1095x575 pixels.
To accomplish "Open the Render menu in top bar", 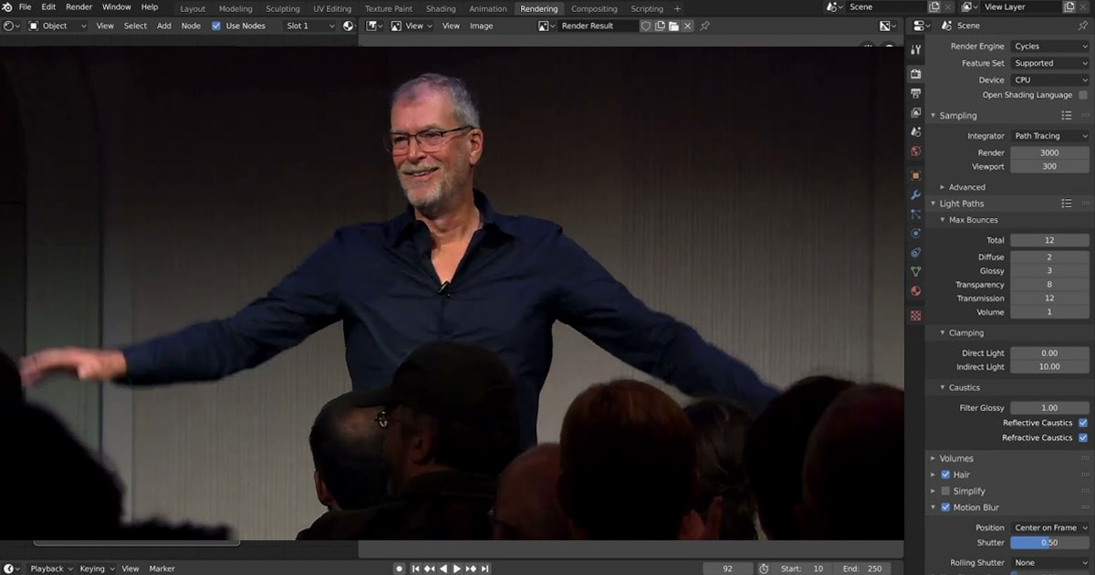I will 78,7.
